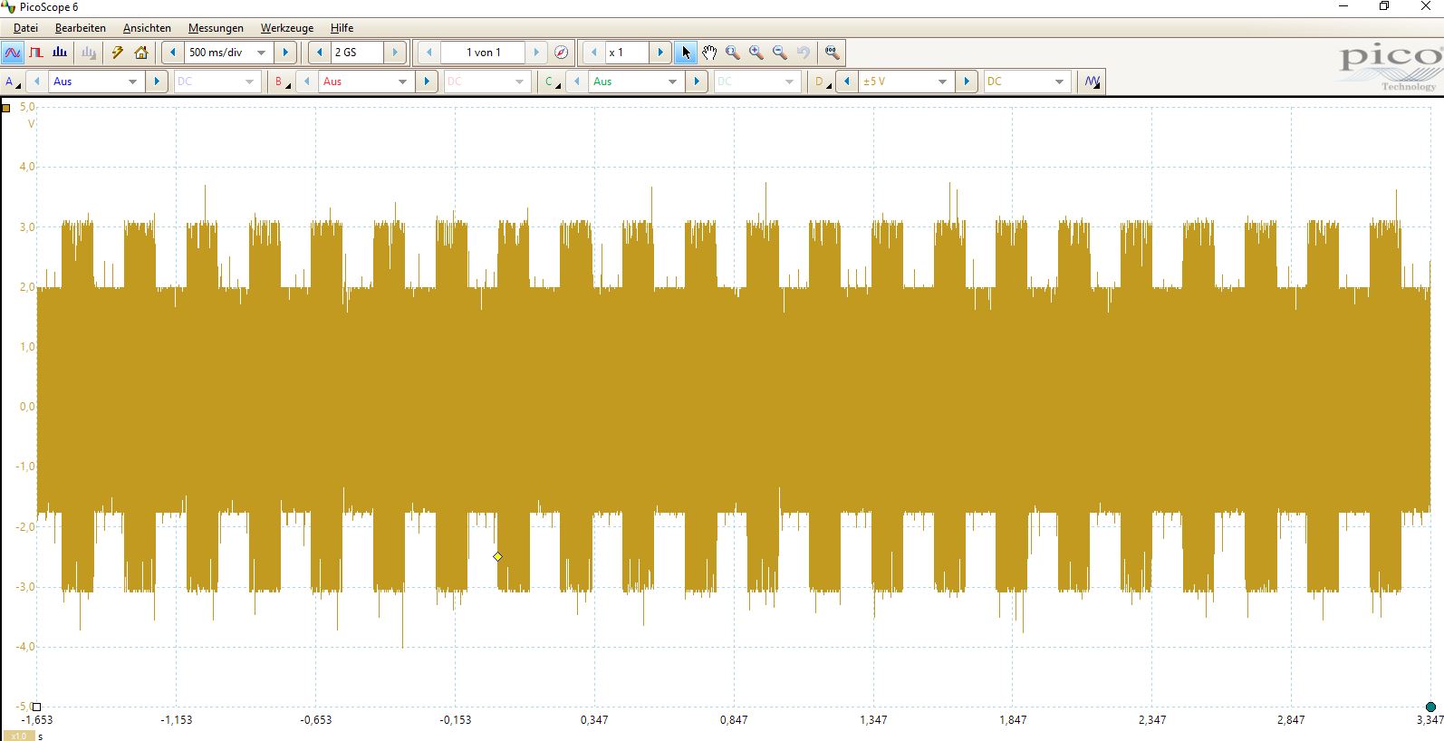Image resolution: width=1444 pixels, height=741 pixels.
Task: Open channel D options button
Action: (822, 82)
